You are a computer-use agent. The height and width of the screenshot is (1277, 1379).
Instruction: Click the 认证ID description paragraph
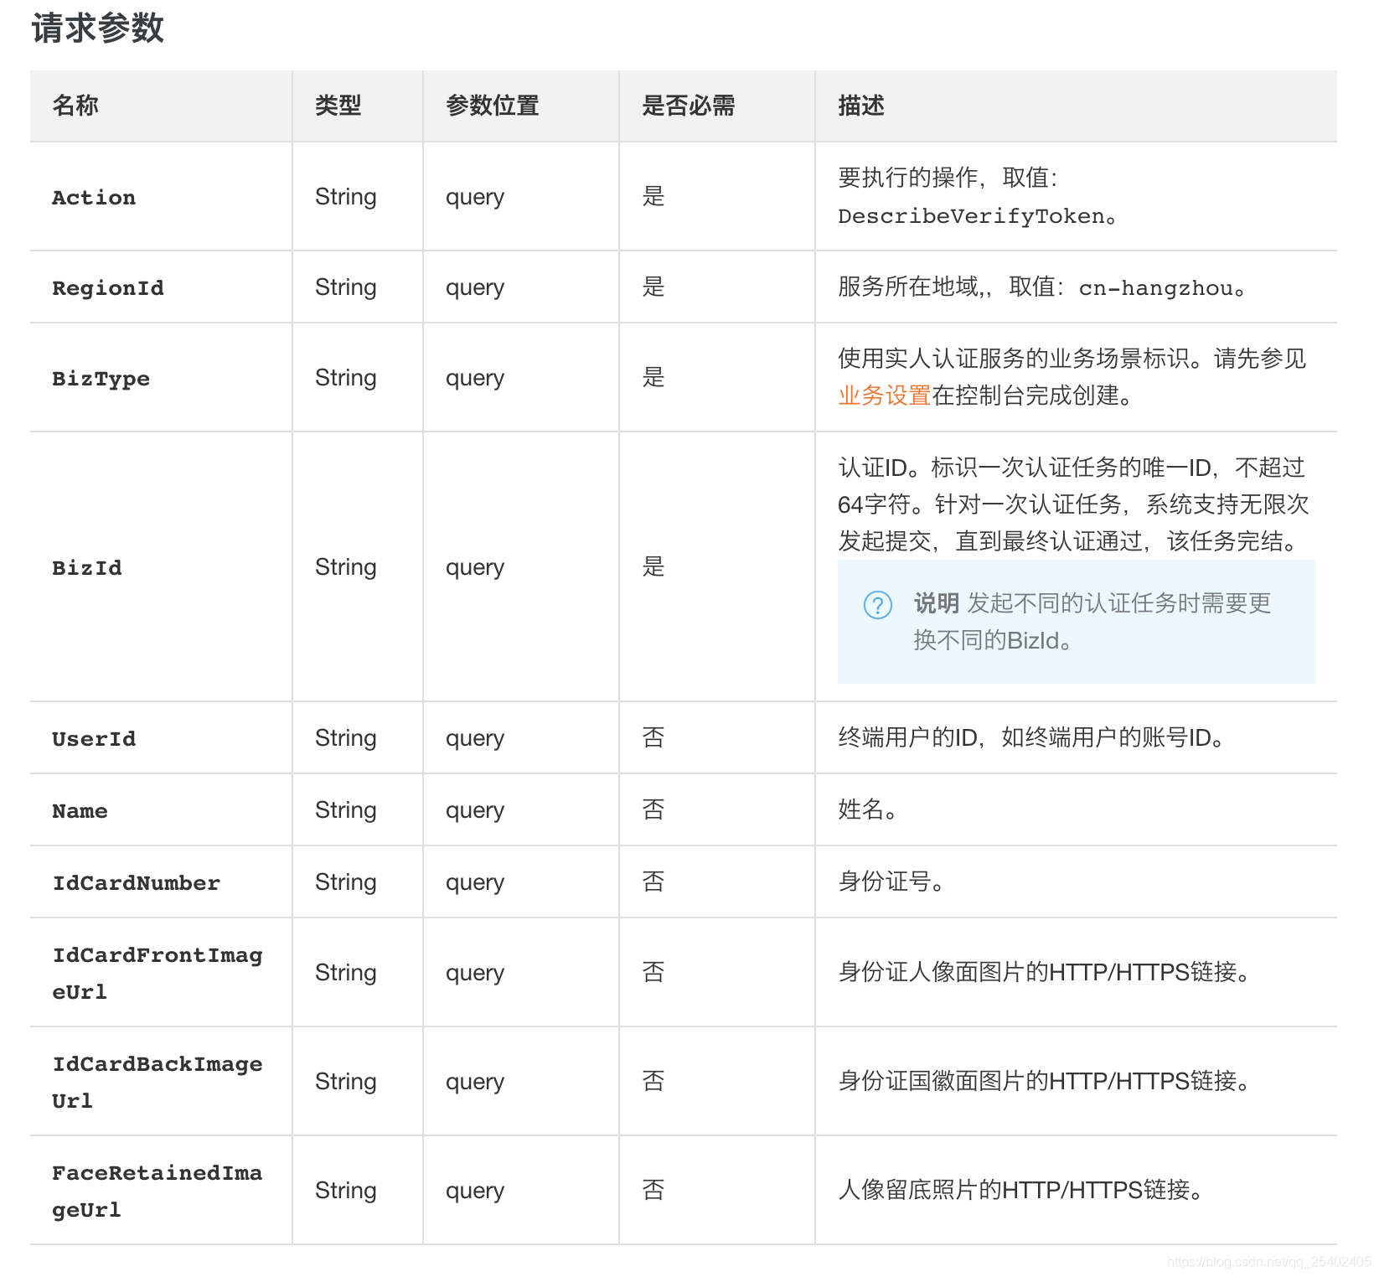(1073, 504)
